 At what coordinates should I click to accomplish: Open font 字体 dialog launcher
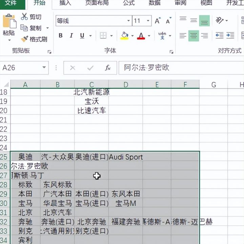pyautogui.click(x=171, y=52)
